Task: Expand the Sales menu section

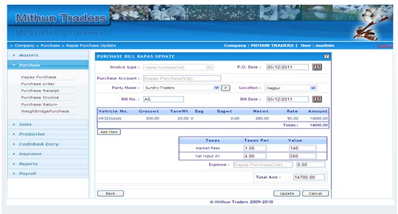Action: [48, 124]
